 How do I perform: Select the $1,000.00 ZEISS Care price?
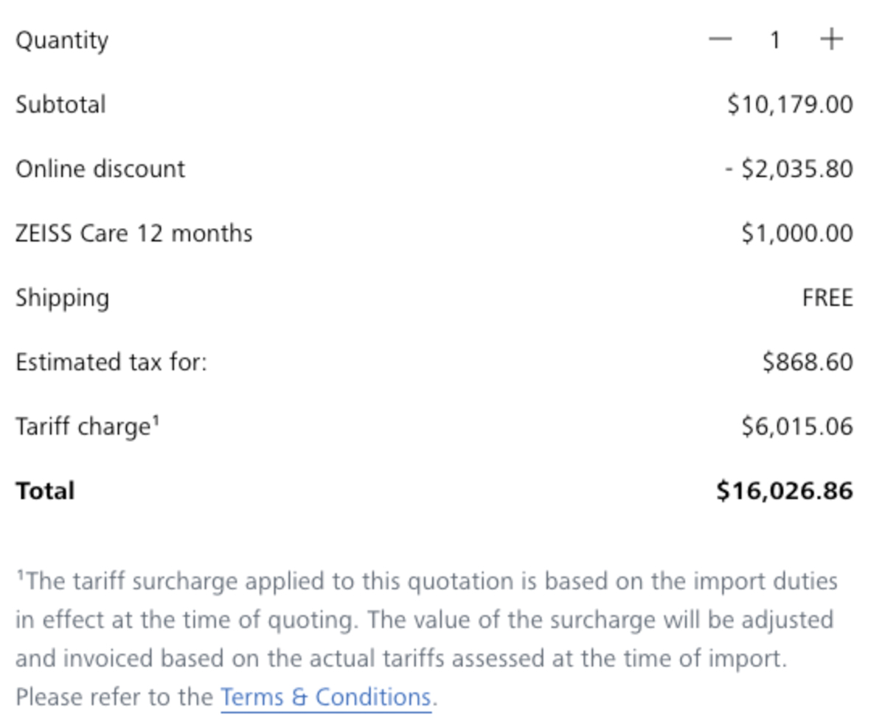(797, 234)
